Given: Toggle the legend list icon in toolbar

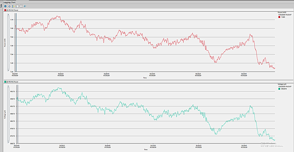Looking at the screenshot, I should (x=17, y=6).
